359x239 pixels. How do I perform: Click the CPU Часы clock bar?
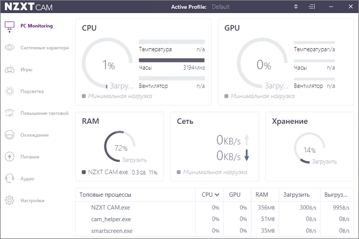click(172, 60)
